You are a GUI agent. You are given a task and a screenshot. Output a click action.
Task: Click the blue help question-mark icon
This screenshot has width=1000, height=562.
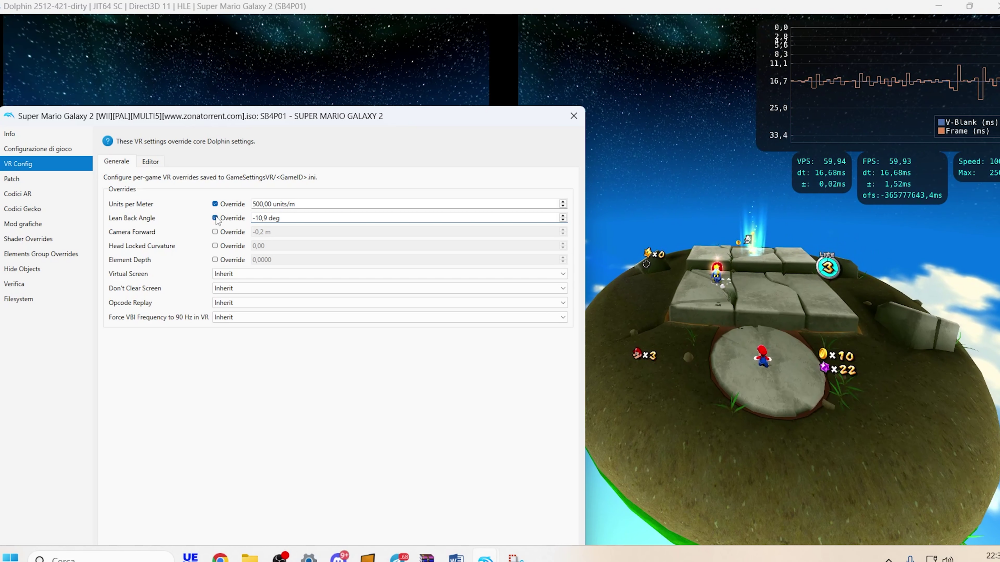pyautogui.click(x=107, y=141)
